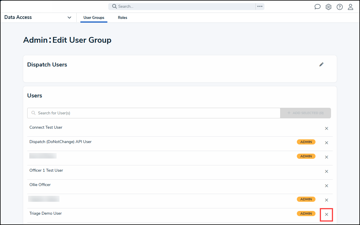Open the user profile icon
This screenshot has width=360, height=225.
point(351,7)
